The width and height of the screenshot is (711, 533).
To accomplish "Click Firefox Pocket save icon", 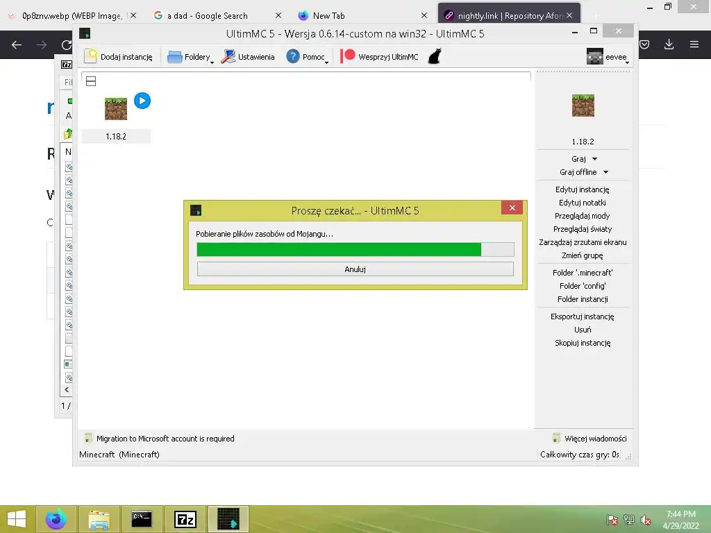I will tap(644, 44).
